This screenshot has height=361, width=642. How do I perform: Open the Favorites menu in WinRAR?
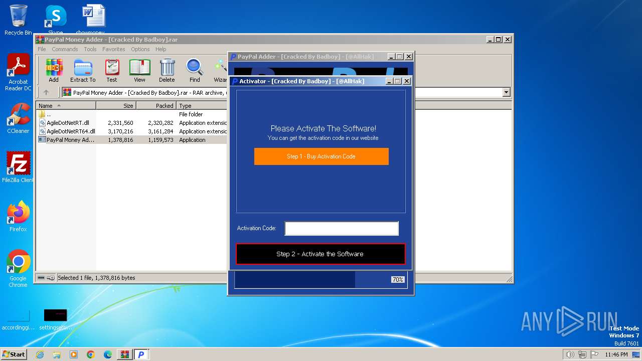point(114,49)
